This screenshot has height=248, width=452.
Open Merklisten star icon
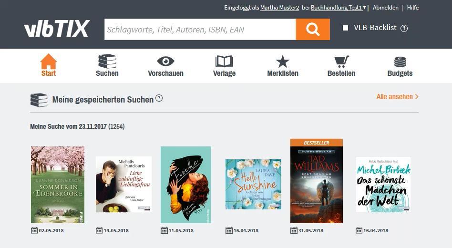(282, 62)
